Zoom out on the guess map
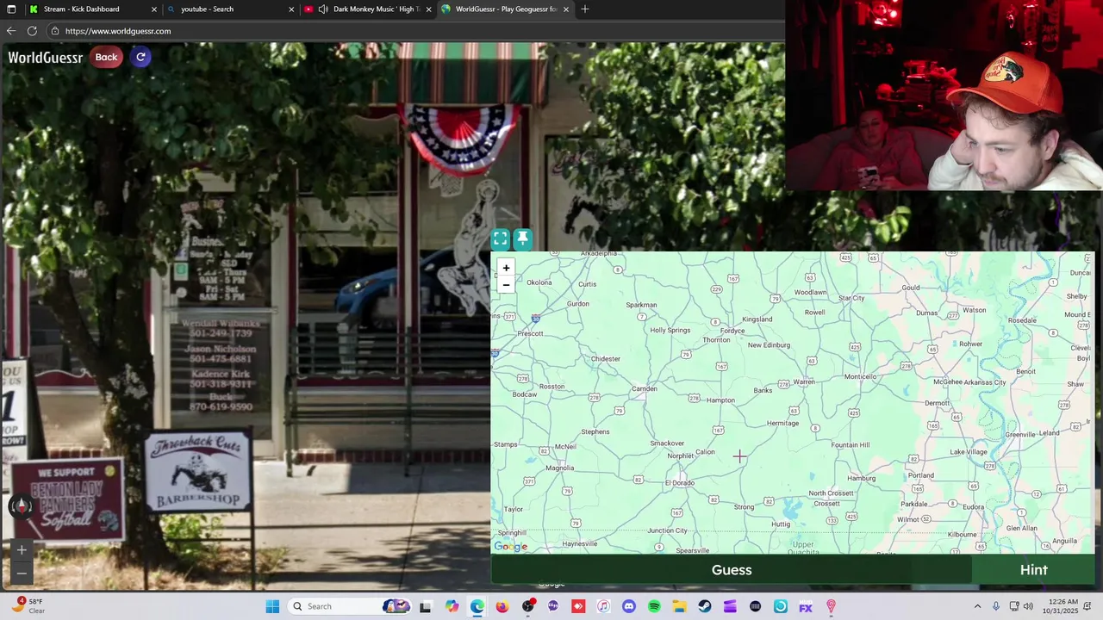Screen dimensions: 1103x620 click(506, 285)
